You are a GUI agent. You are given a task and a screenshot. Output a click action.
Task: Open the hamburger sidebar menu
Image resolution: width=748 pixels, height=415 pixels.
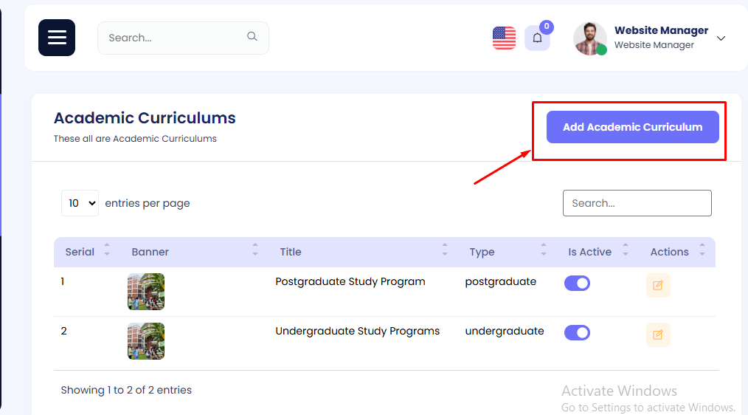[x=57, y=38]
